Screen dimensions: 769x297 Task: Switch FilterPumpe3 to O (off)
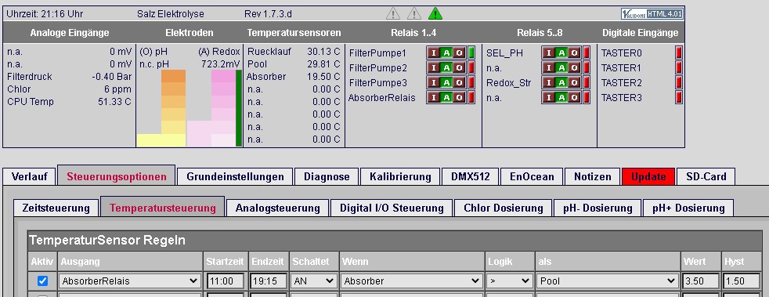click(459, 82)
